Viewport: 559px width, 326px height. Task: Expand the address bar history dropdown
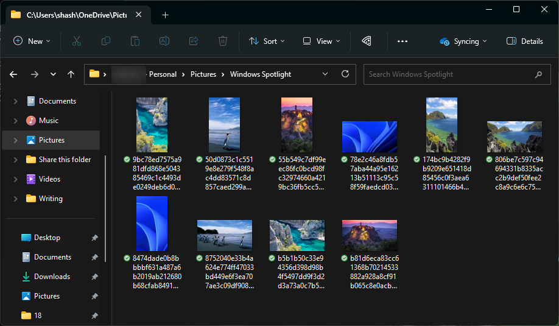click(325, 74)
